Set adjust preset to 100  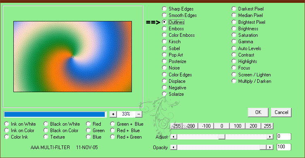237,126
